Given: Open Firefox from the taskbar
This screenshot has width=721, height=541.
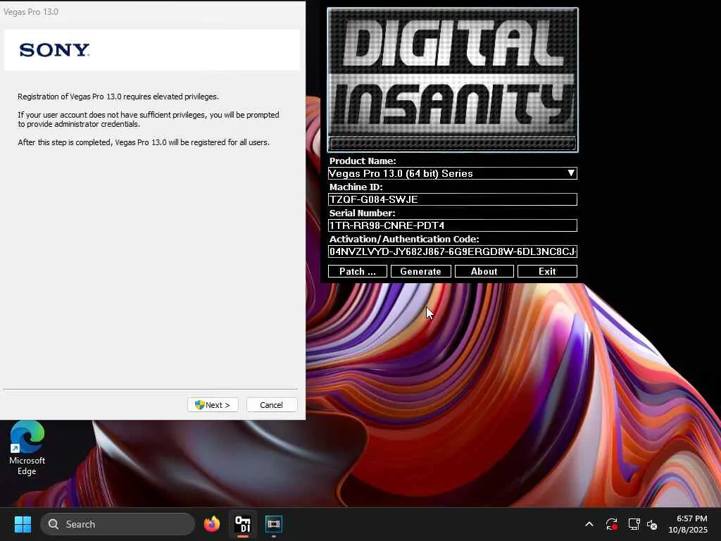Looking at the screenshot, I should (x=212, y=524).
